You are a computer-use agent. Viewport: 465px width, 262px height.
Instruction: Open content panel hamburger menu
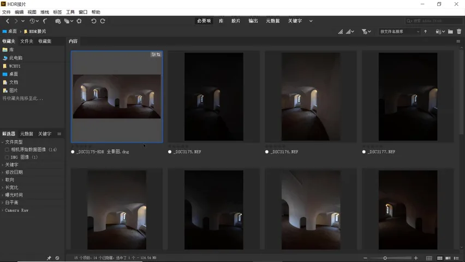[x=458, y=41]
